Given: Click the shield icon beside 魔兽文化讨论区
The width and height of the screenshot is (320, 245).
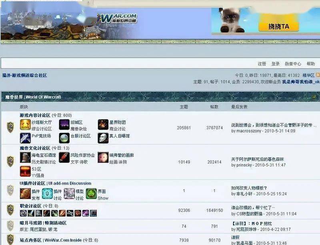Looking at the screenshot, I should [10, 161].
